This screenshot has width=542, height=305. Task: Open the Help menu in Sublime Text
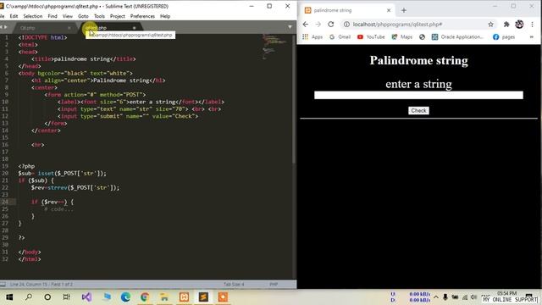click(x=165, y=16)
